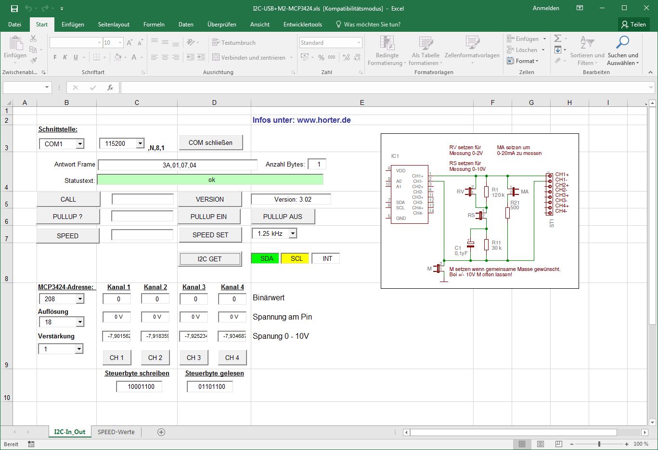Click Sortieren und Filtern icon
Viewport: 658px width, 450px height.
(x=587, y=43)
